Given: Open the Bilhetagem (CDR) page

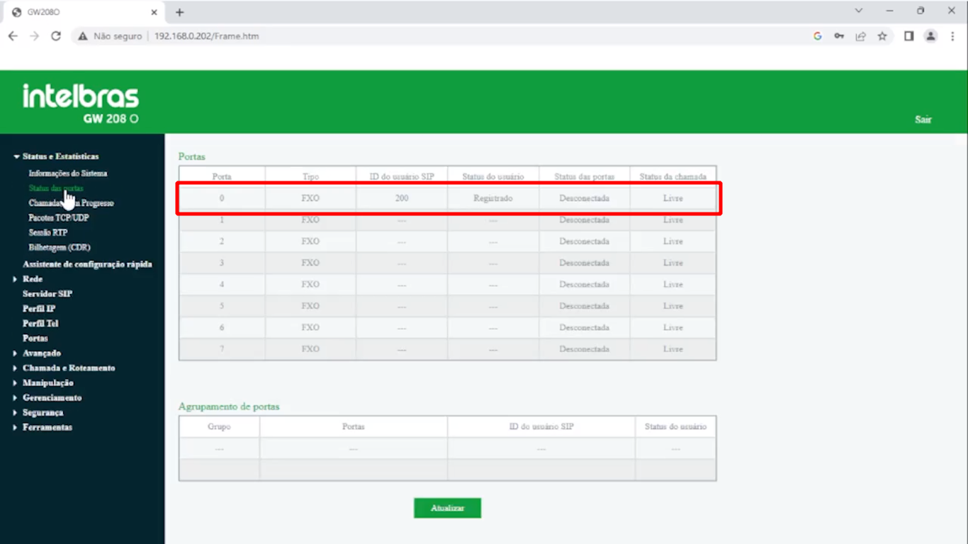Looking at the screenshot, I should click(60, 248).
